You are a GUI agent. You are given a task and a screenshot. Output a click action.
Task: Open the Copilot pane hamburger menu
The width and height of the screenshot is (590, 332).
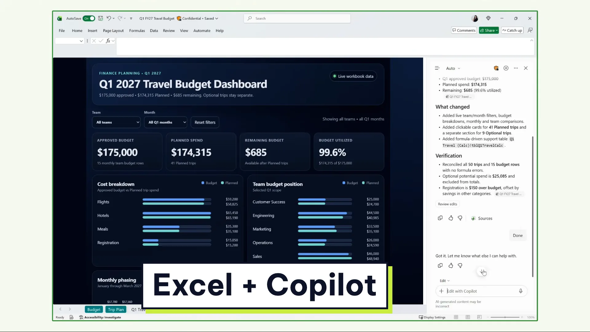tap(437, 68)
